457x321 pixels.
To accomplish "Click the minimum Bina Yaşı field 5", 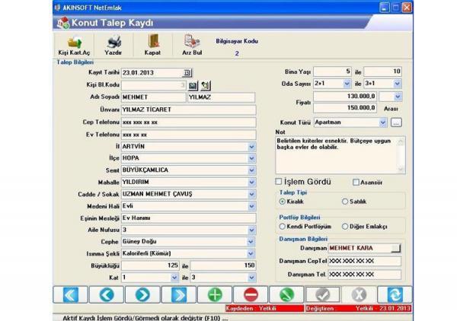I will (333, 72).
